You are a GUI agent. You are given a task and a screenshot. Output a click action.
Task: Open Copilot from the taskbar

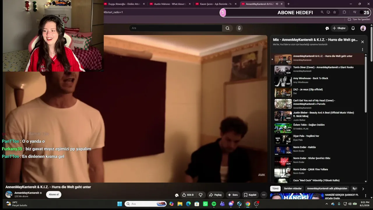[x=171, y=204]
